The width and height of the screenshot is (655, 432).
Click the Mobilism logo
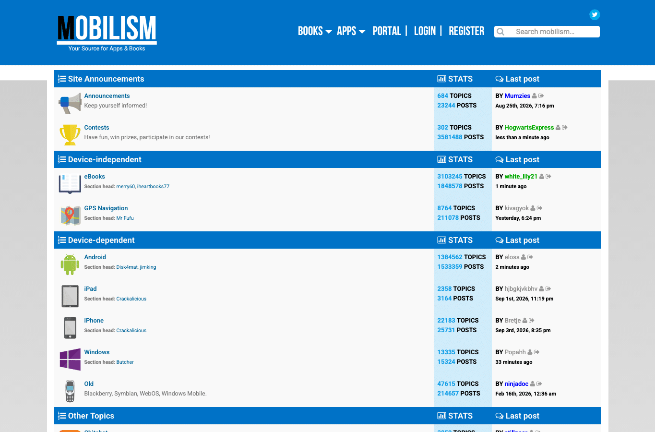pos(107,33)
